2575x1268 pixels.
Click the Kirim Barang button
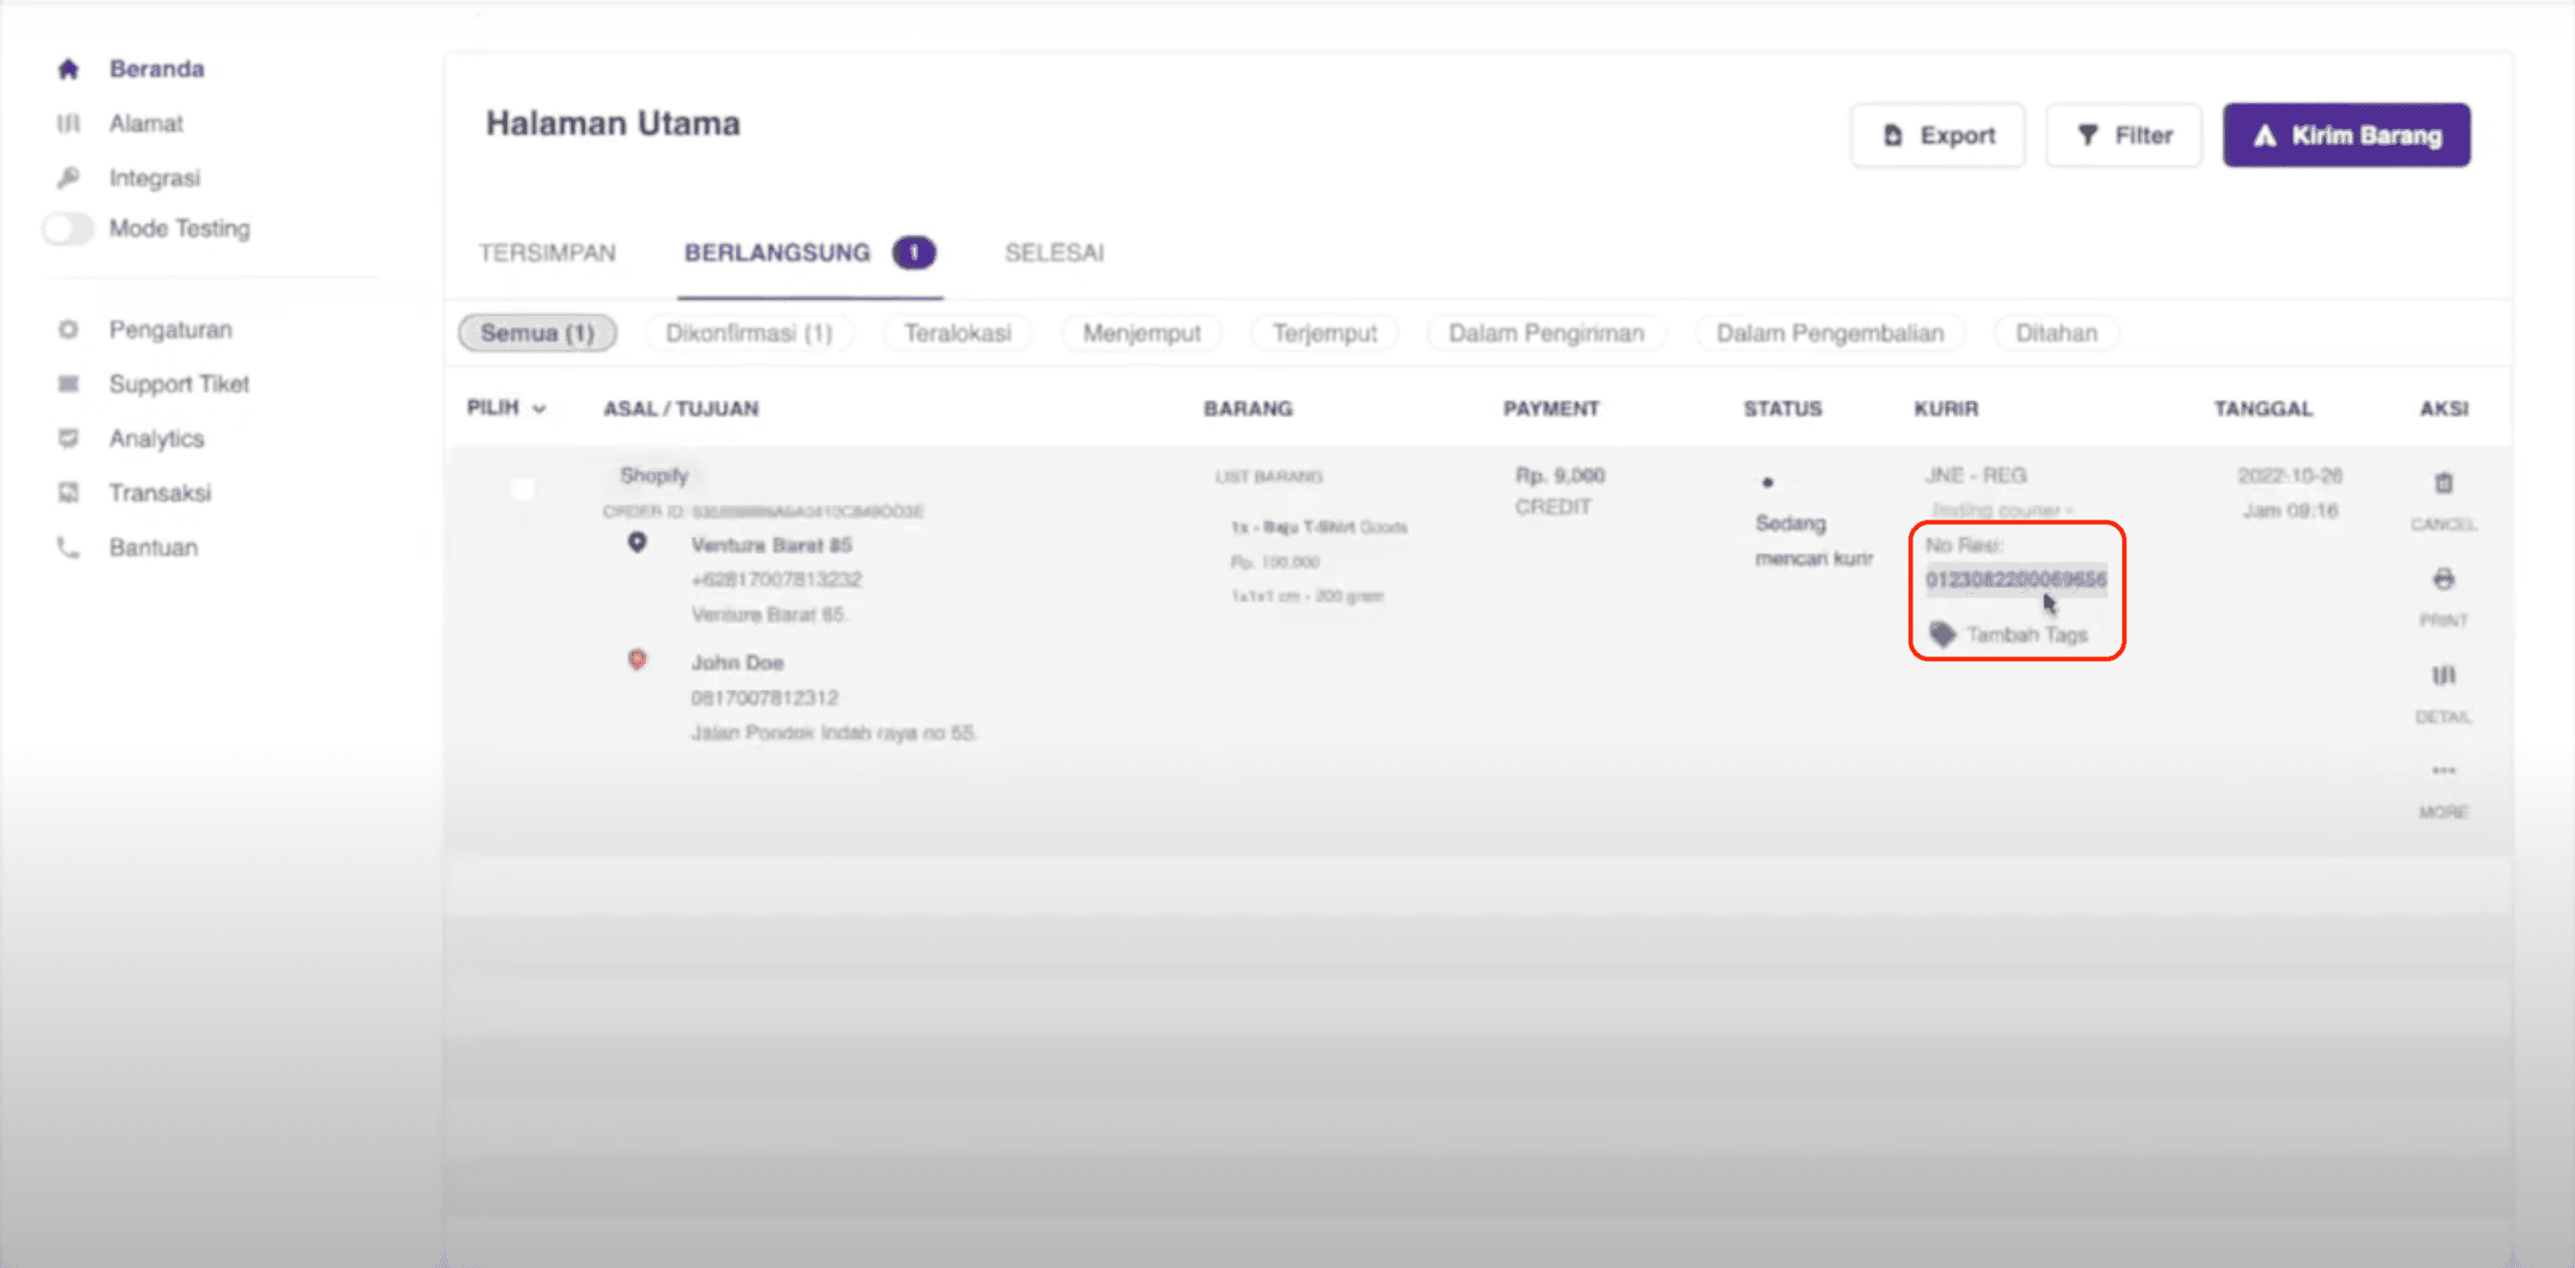pos(2345,135)
